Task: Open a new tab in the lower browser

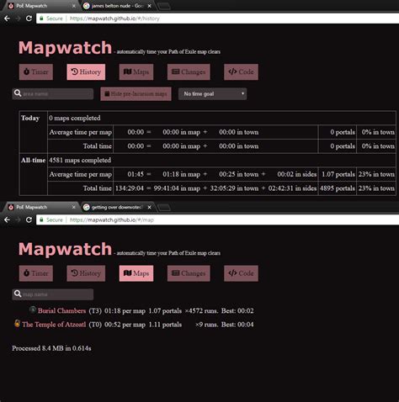Action: coord(163,208)
